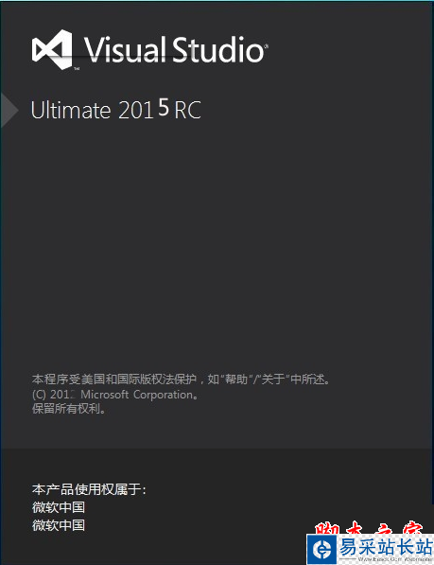Click the raised digit 5 in 2015
434x565 pixels.
164,107
